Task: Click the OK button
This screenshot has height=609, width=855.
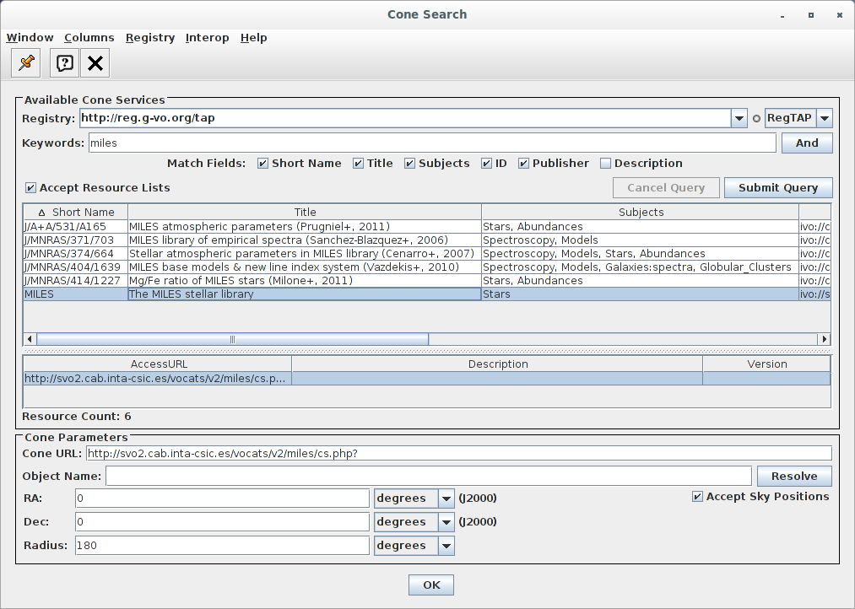Action: [431, 585]
